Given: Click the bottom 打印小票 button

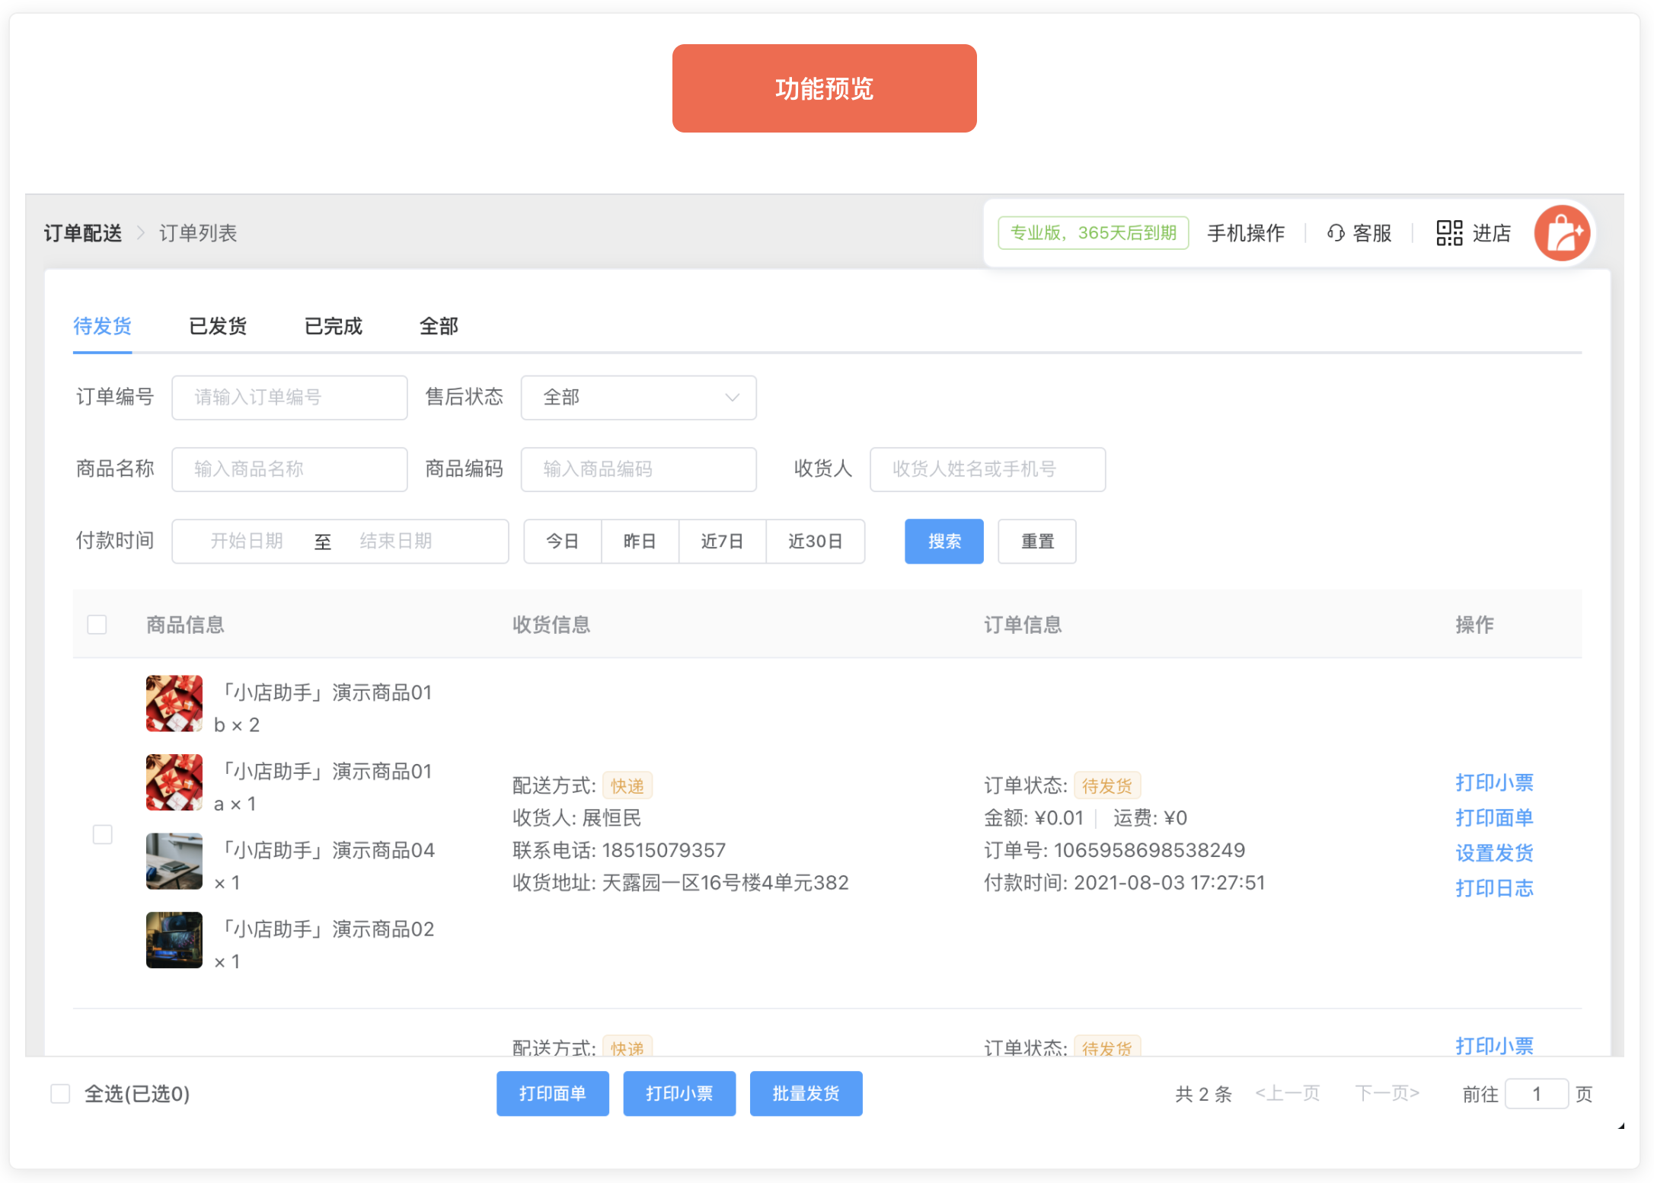Looking at the screenshot, I should (x=679, y=1095).
